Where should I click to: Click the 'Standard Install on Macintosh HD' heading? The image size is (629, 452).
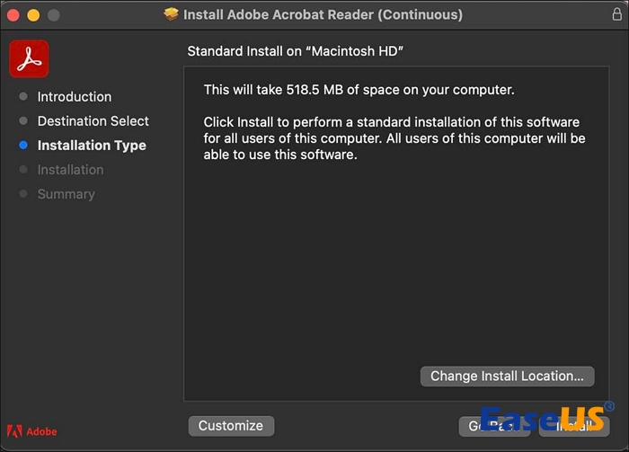click(x=295, y=51)
